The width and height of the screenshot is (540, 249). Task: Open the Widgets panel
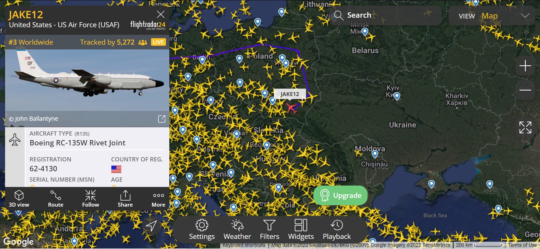click(301, 230)
